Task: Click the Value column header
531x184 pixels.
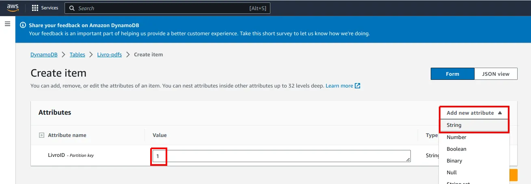Action: click(x=160, y=135)
